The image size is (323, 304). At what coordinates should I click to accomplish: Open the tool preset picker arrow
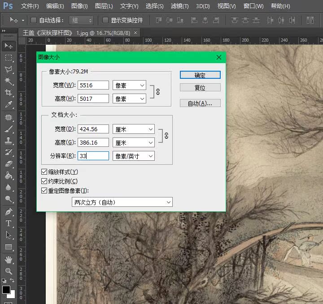[23, 20]
